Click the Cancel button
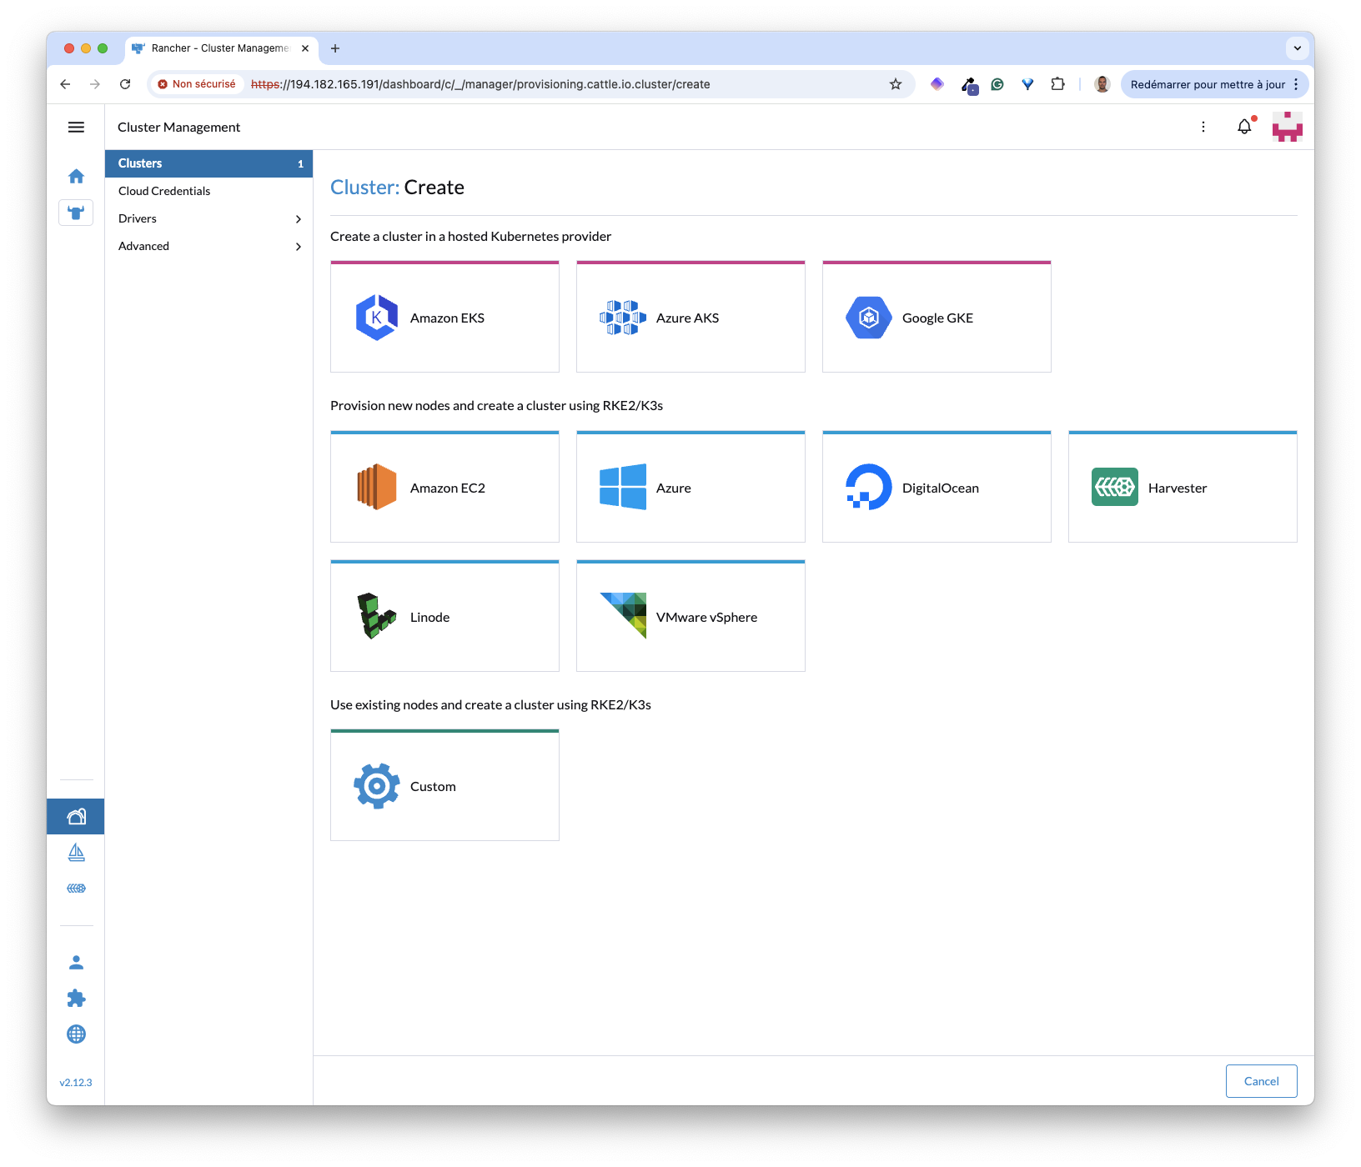 point(1260,1081)
